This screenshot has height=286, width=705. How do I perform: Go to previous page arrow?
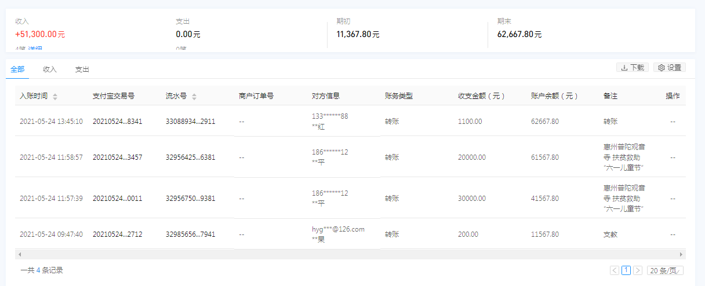tap(615, 270)
